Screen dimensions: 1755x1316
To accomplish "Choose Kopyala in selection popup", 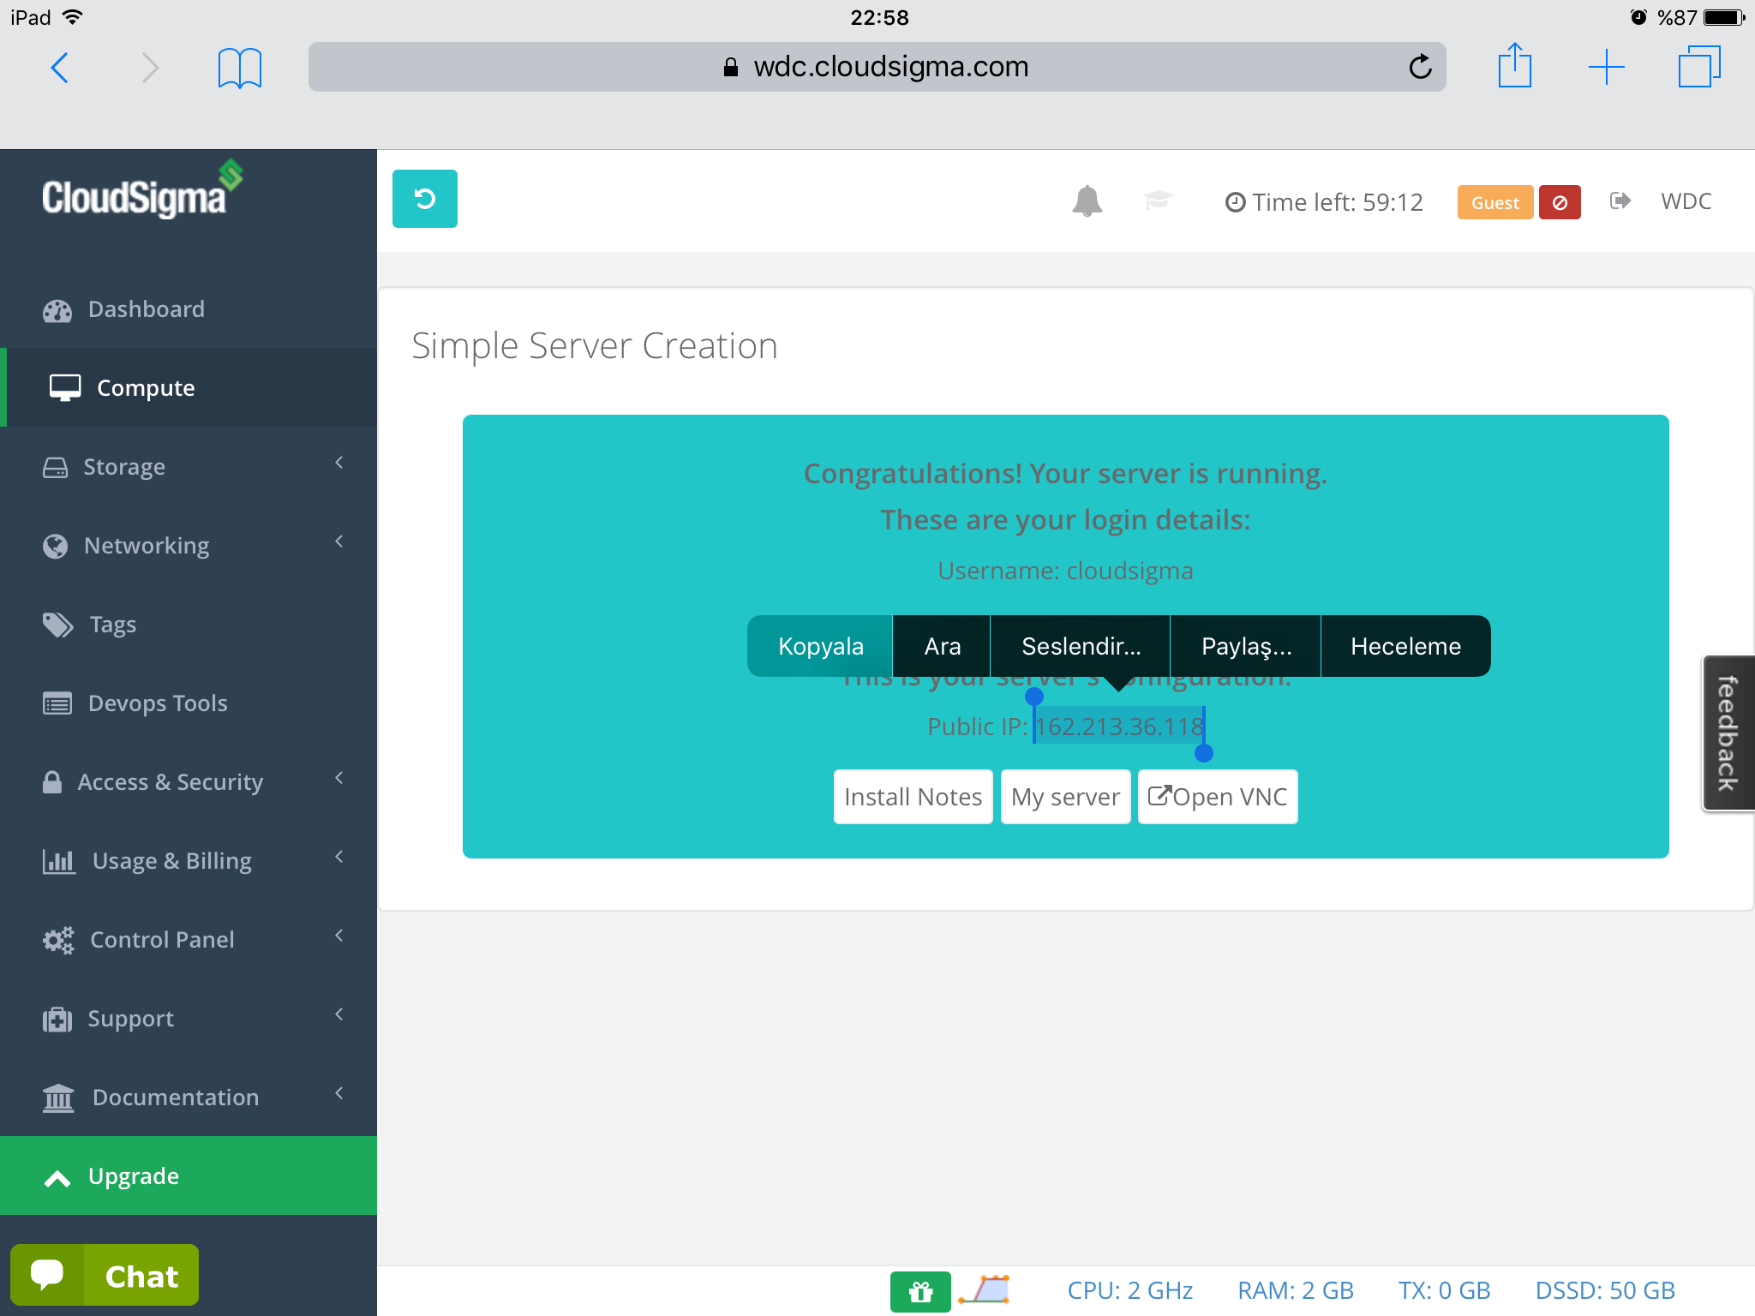I will (820, 646).
